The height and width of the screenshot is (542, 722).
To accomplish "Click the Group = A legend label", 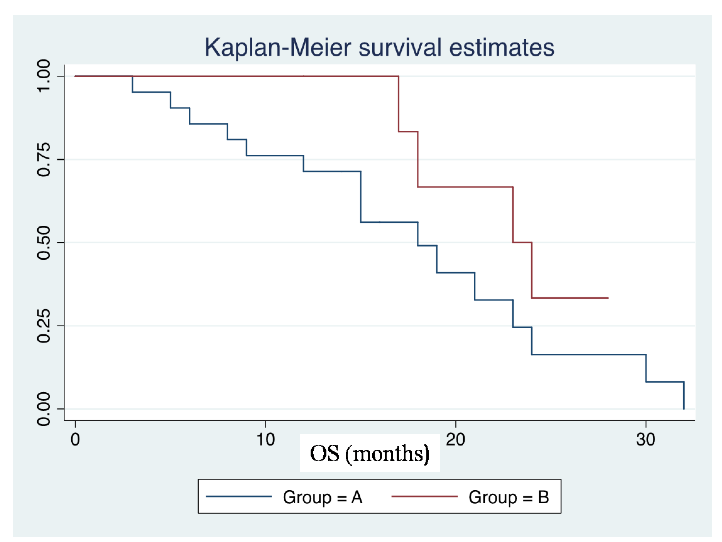I will [322, 497].
